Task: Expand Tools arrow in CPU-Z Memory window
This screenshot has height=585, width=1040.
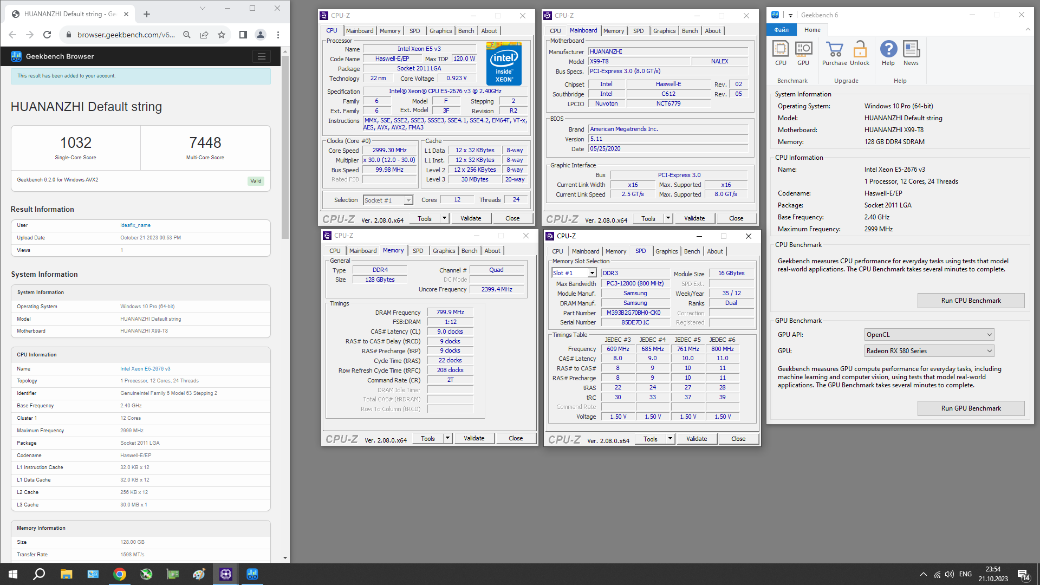Action: (447, 438)
